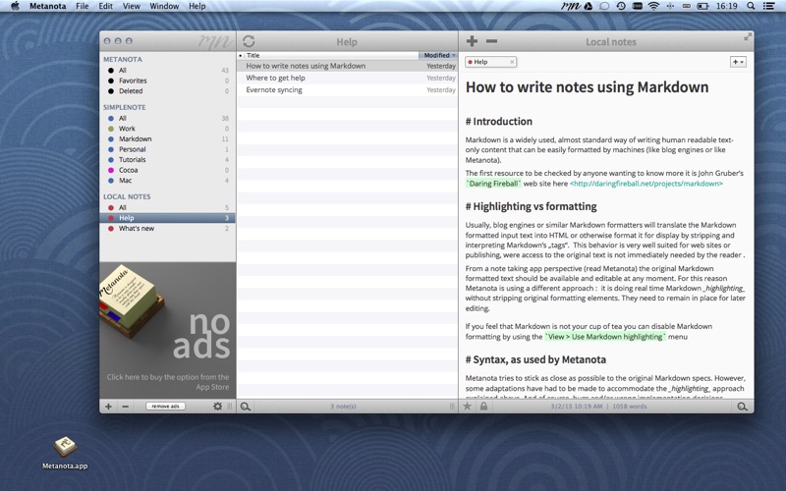Select the Help tag under LOCAL NOTES
786x491 pixels.
click(x=167, y=218)
